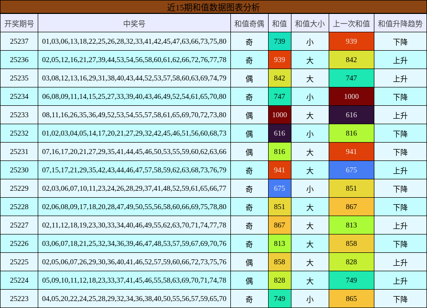Click the 和值升降趋势 column header
Image resolution: width=427 pixels, height=308 pixels.
click(400, 23)
